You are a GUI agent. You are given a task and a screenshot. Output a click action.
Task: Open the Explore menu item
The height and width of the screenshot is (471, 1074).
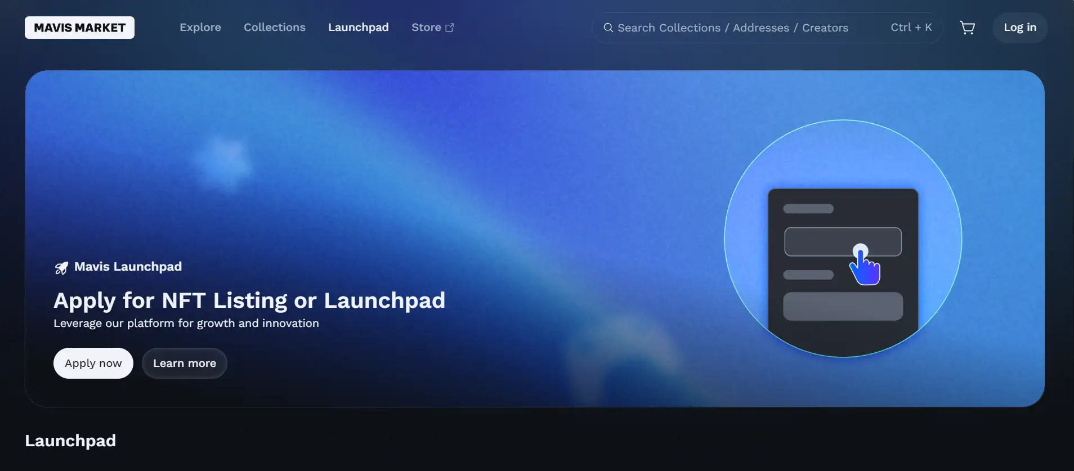click(x=200, y=28)
